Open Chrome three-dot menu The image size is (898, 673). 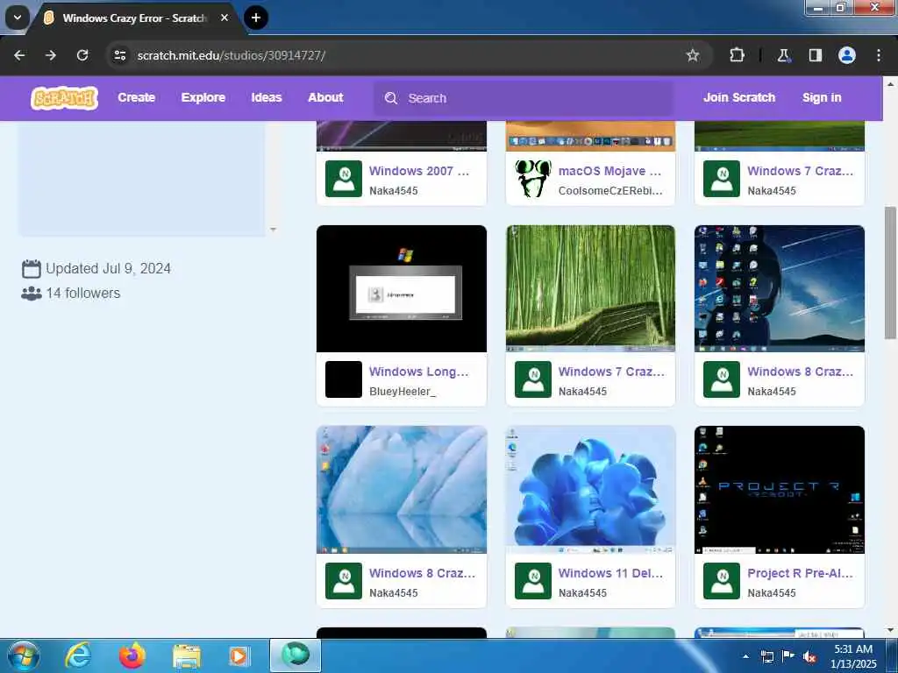pyautogui.click(x=879, y=55)
